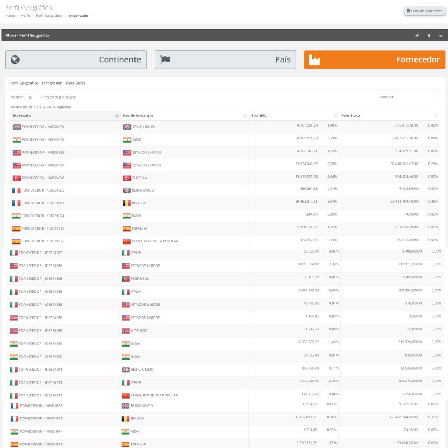This screenshot has height=448, width=448.
Task: Sort the table by Peso Bruto column
Action: pos(436,115)
